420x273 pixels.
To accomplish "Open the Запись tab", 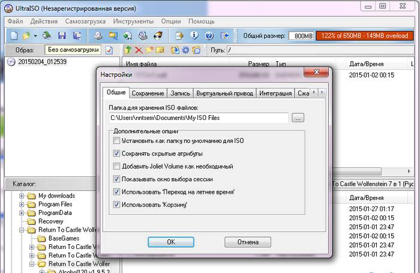I will [x=180, y=93].
